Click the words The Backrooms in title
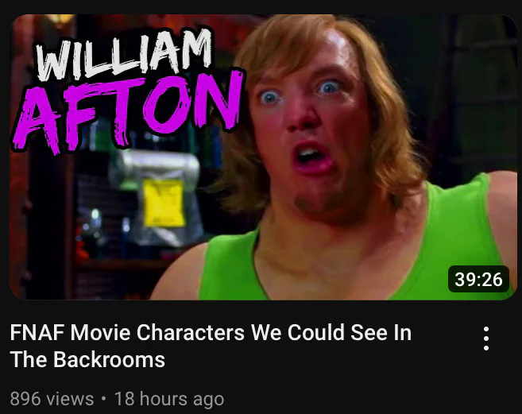 [87, 359]
